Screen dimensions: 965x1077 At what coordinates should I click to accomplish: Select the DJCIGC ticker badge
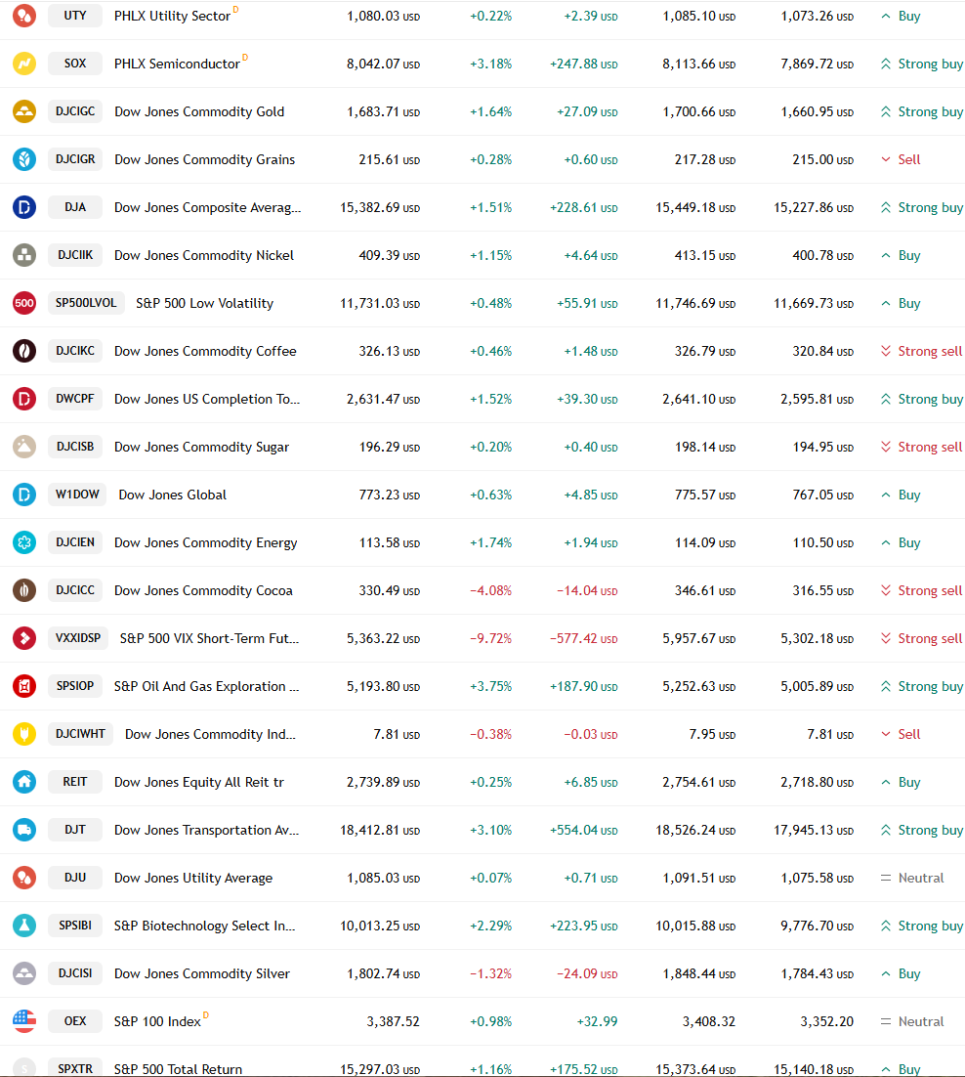click(75, 111)
